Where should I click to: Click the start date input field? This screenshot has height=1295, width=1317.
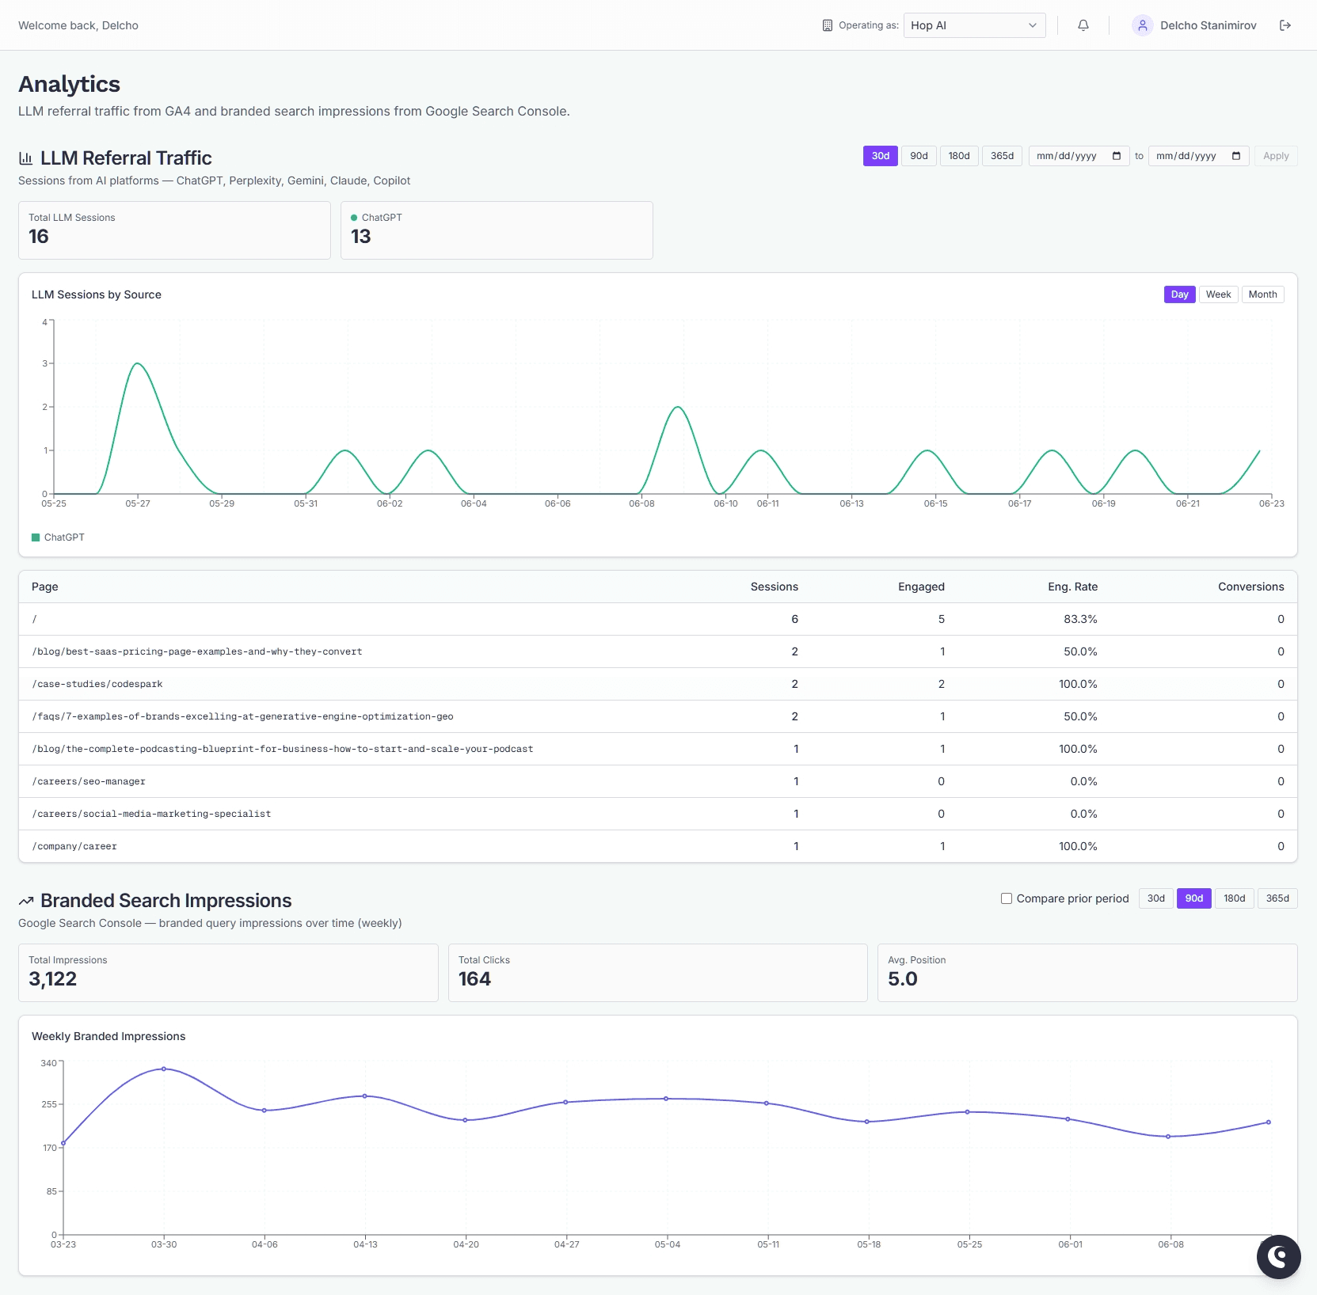coord(1079,156)
